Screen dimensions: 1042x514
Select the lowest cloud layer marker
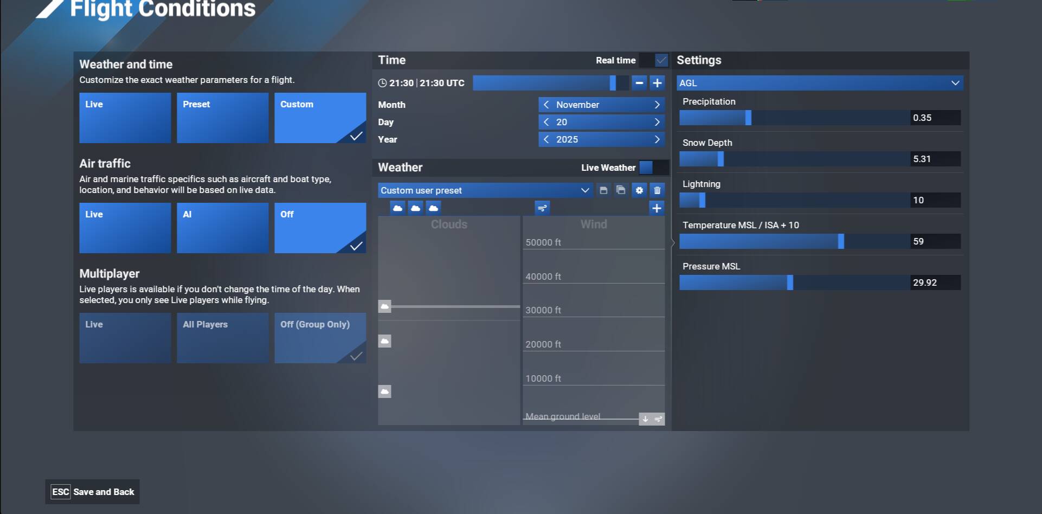[x=384, y=391]
